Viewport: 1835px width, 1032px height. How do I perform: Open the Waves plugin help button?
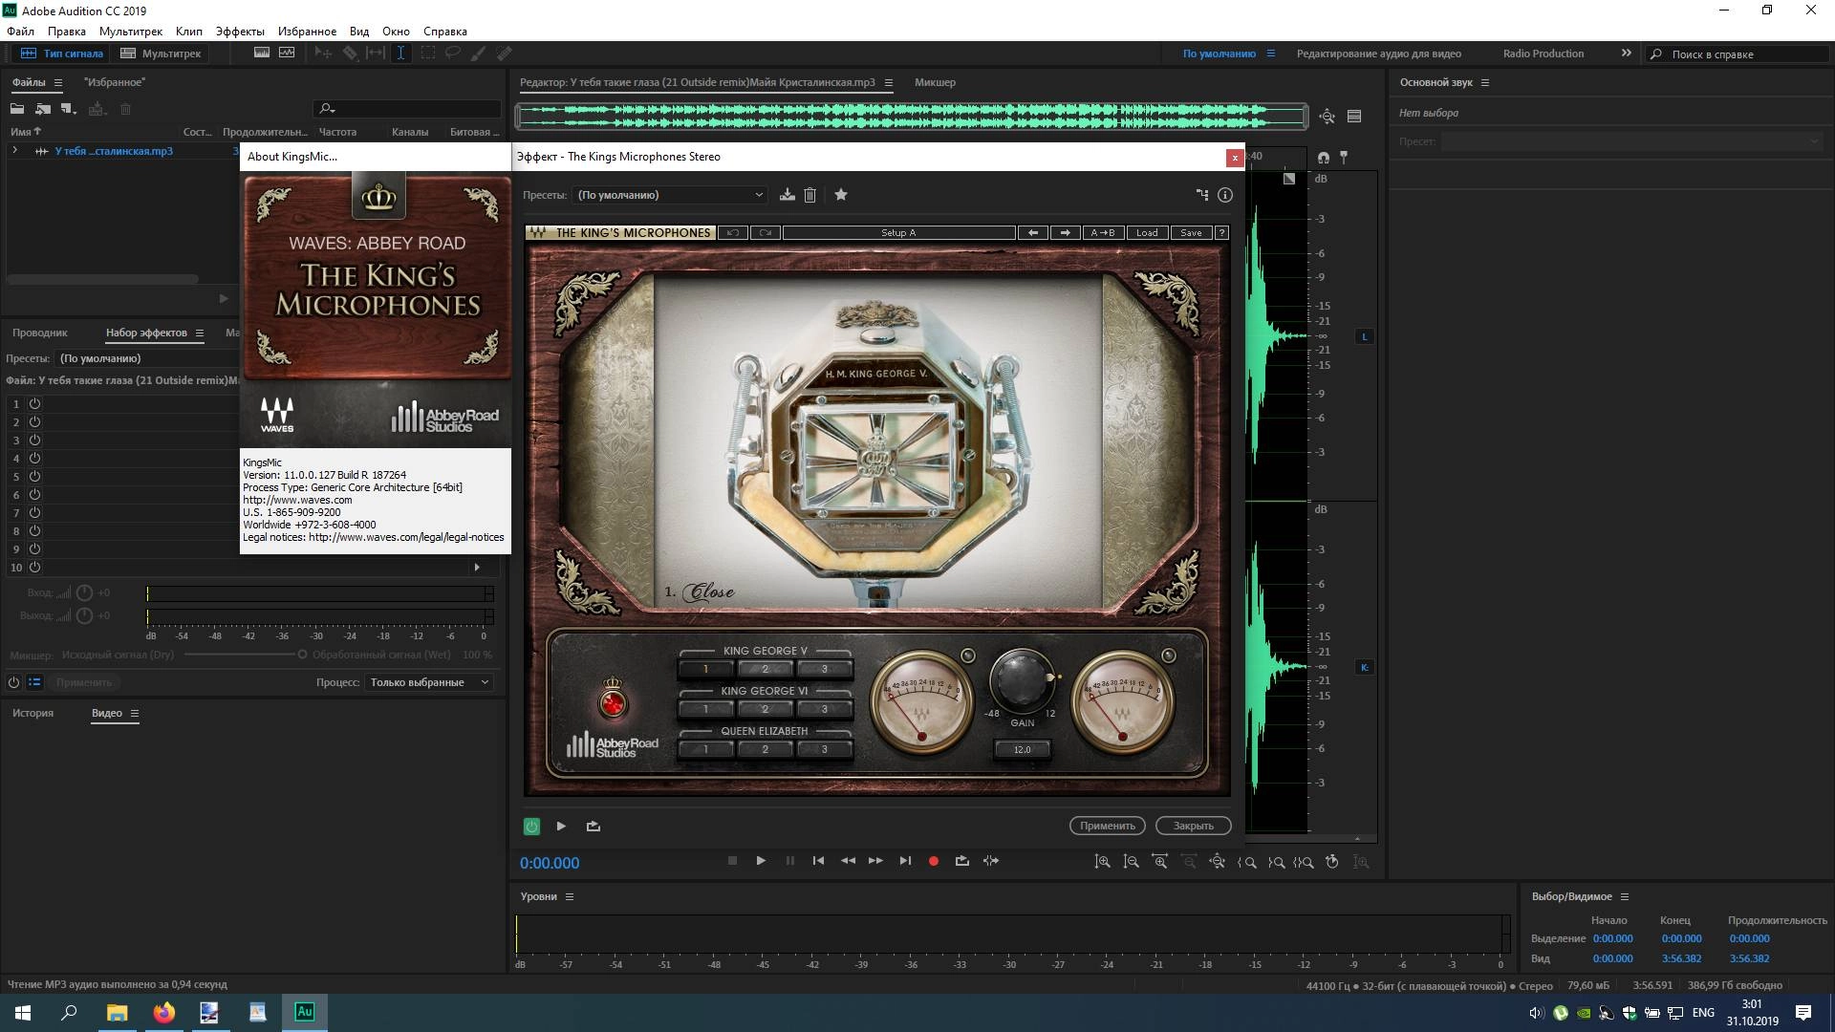pyautogui.click(x=1221, y=233)
